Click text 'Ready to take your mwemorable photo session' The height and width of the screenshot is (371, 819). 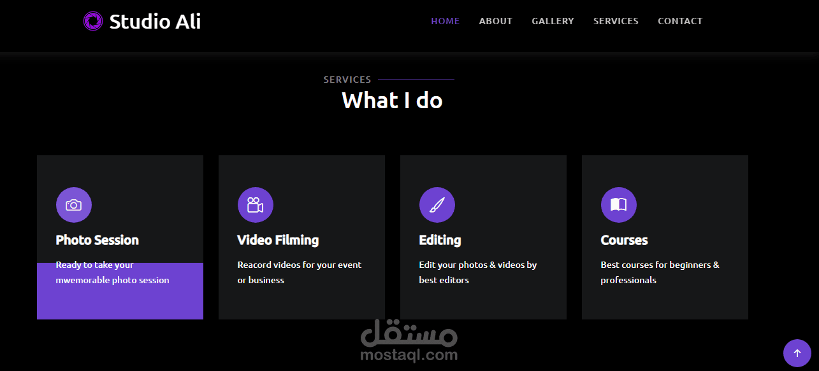click(113, 272)
